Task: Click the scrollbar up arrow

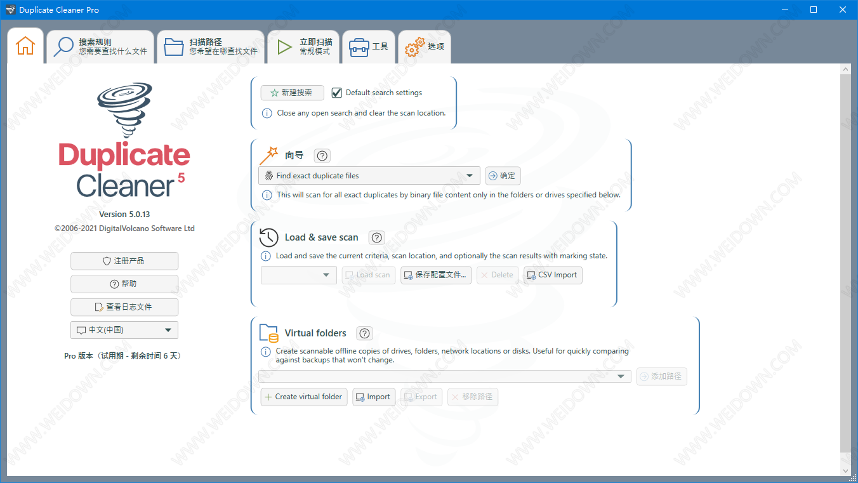Action: coord(845,69)
